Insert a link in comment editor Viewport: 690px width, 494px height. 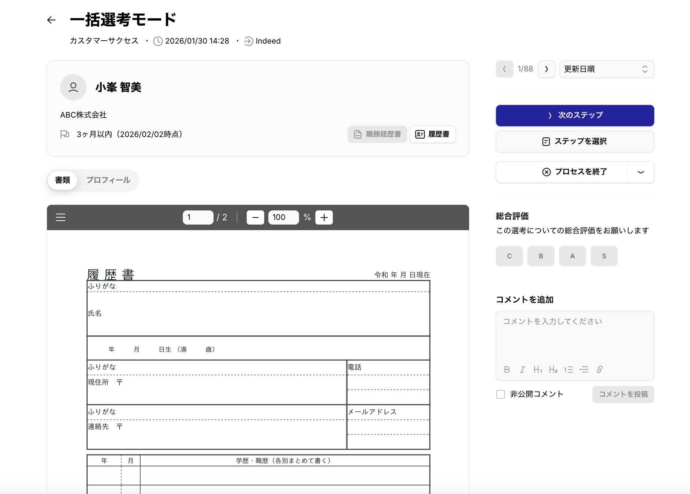(599, 369)
